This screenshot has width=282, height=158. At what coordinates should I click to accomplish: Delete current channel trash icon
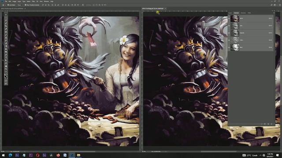pos(271,124)
